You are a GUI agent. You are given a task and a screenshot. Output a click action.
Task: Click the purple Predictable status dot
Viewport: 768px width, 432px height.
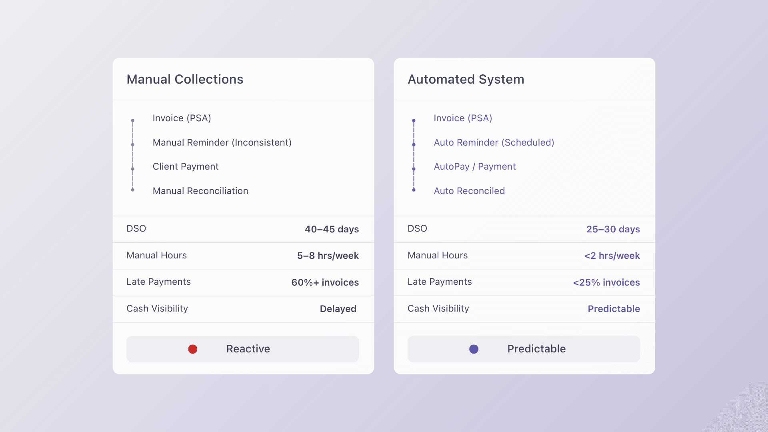coord(474,349)
